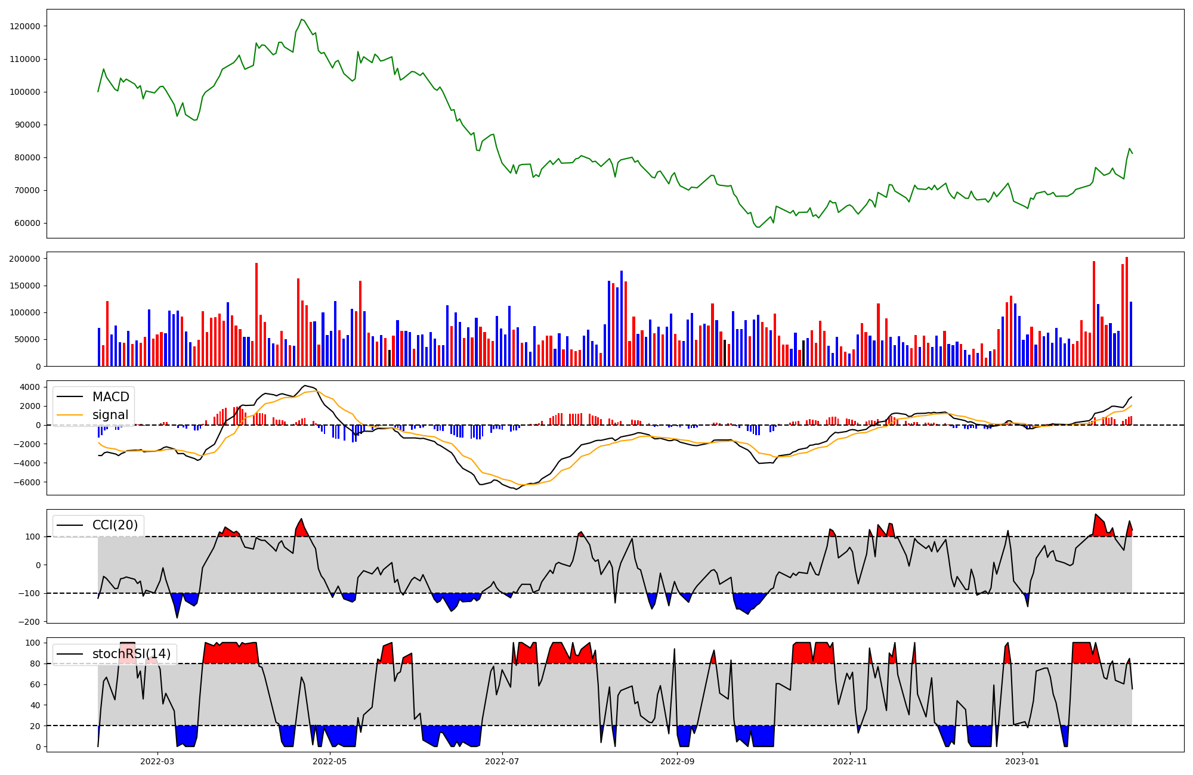The image size is (1193, 775).
Task: Click the 80 stochRSI axis label
Action: click(35, 664)
